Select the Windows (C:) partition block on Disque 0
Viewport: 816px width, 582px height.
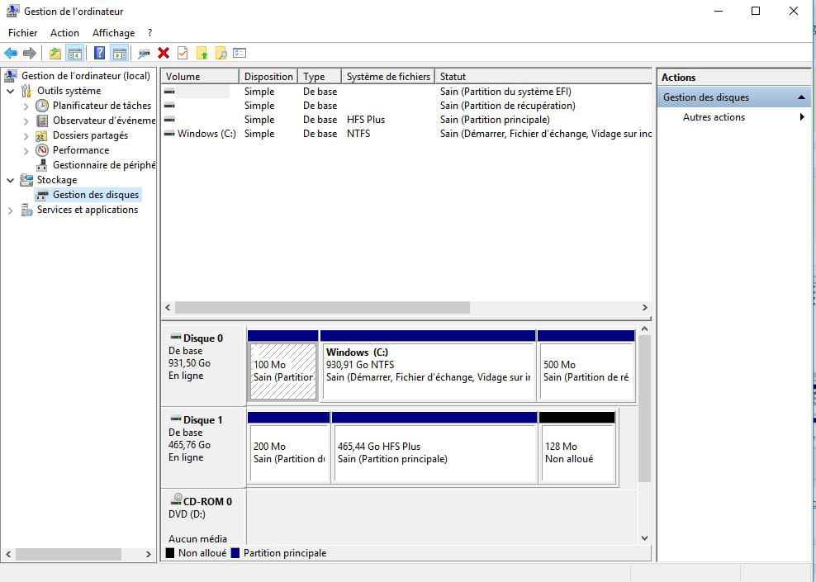pyautogui.click(x=428, y=371)
